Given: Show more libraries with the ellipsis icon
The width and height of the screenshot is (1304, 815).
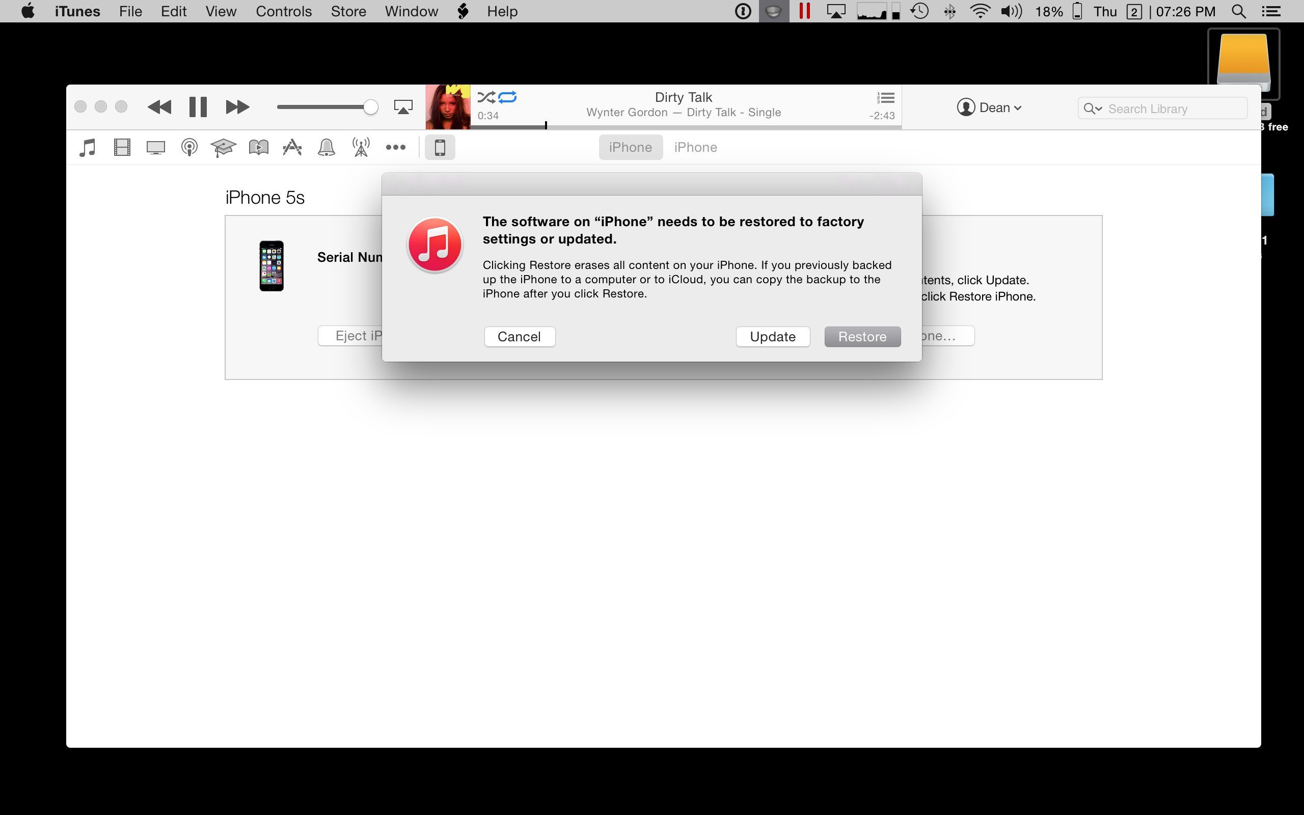Looking at the screenshot, I should tap(395, 147).
